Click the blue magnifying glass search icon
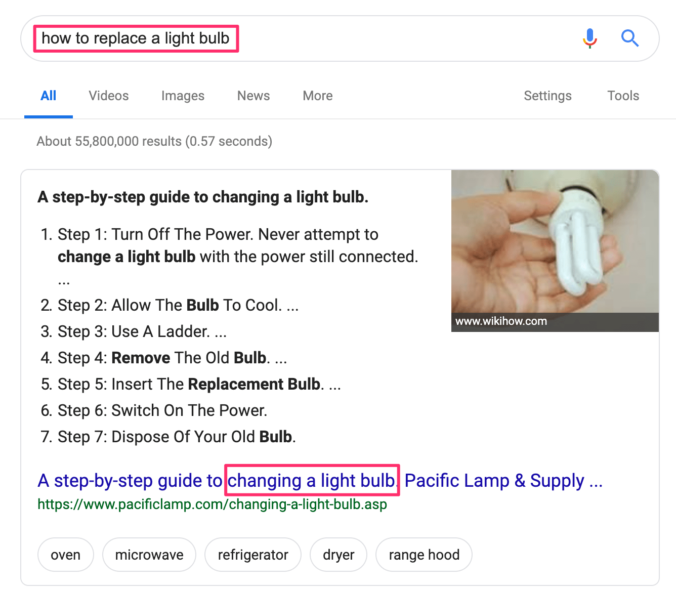Viewport: 676px width, 589px height. pyautogui.click(x=629, y=38)
